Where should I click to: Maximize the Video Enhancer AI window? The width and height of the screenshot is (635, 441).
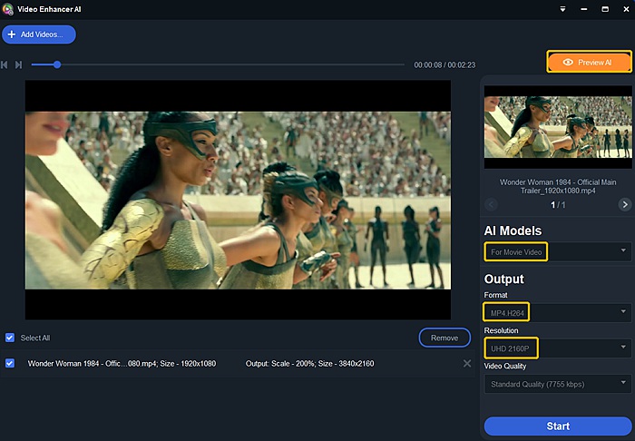pyautogui.click(x=605, y=9)
